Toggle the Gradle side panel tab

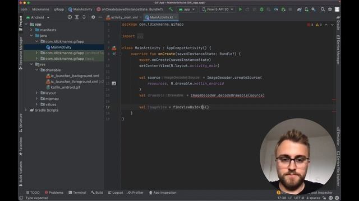[338, 23]
